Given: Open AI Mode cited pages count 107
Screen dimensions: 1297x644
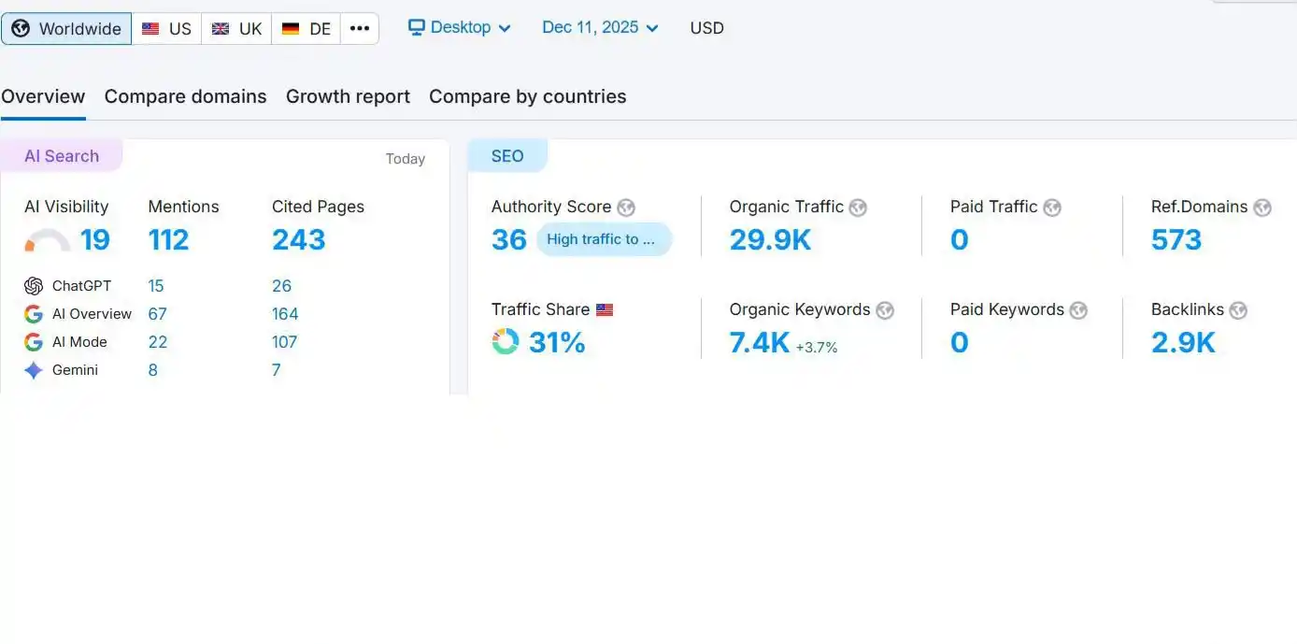Looking at the screenshot, I should point(284,342).
